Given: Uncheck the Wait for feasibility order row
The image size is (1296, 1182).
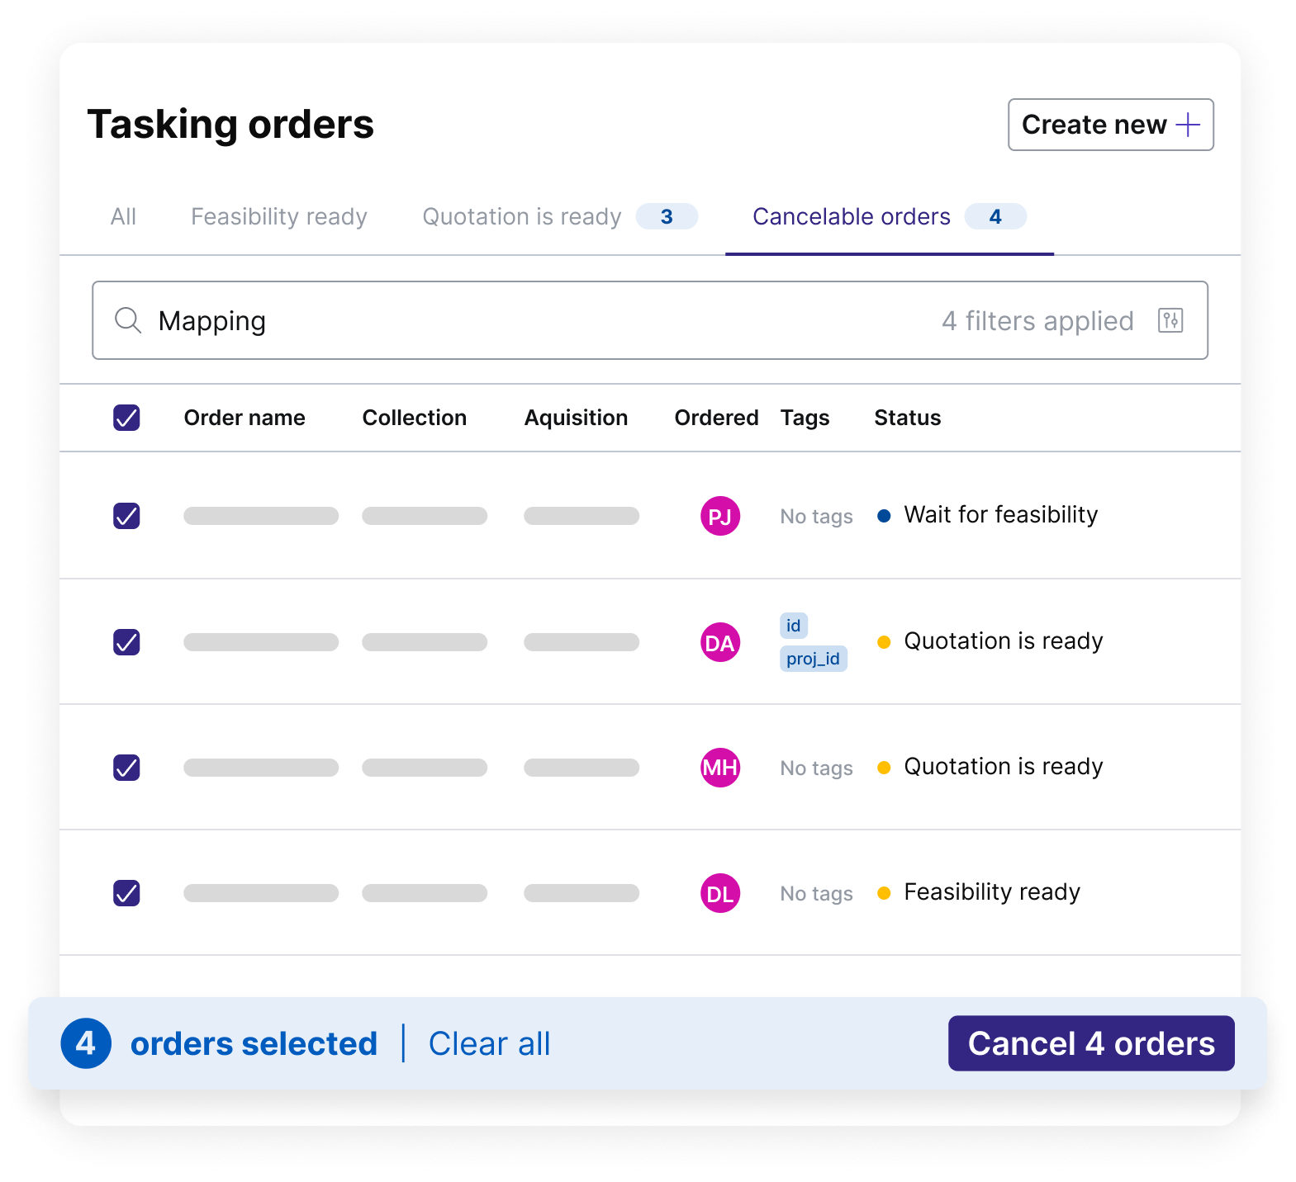Looking at the screenshot, I should click(126, 516).
